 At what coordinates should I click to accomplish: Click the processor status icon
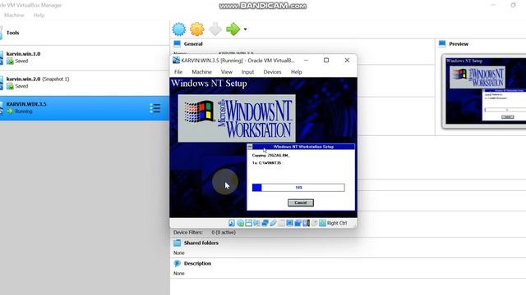306,223
